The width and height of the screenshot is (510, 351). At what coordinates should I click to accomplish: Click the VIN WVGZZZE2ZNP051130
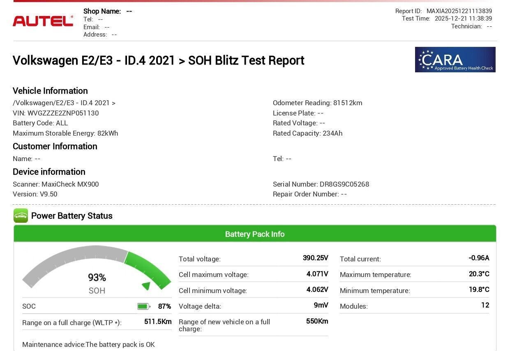pyautogui.click(x=55, y=113)
